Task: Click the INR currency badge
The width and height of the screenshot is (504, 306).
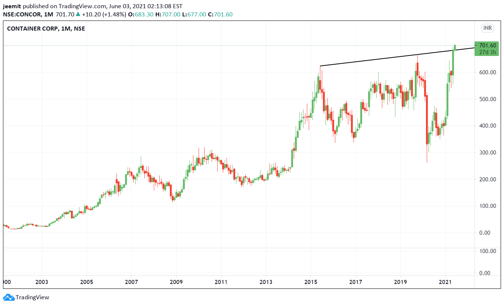Action: [x=488, y=28]
